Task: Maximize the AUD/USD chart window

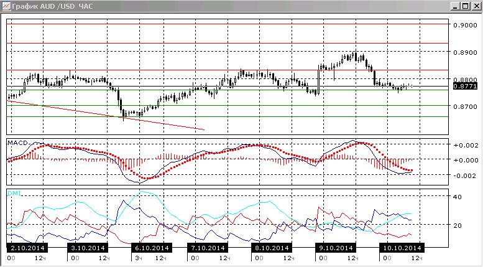Action: [465, 6]
